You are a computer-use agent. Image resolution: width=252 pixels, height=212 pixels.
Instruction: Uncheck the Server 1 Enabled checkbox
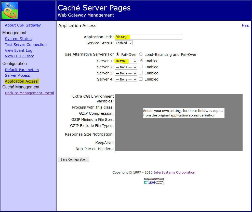141,61
